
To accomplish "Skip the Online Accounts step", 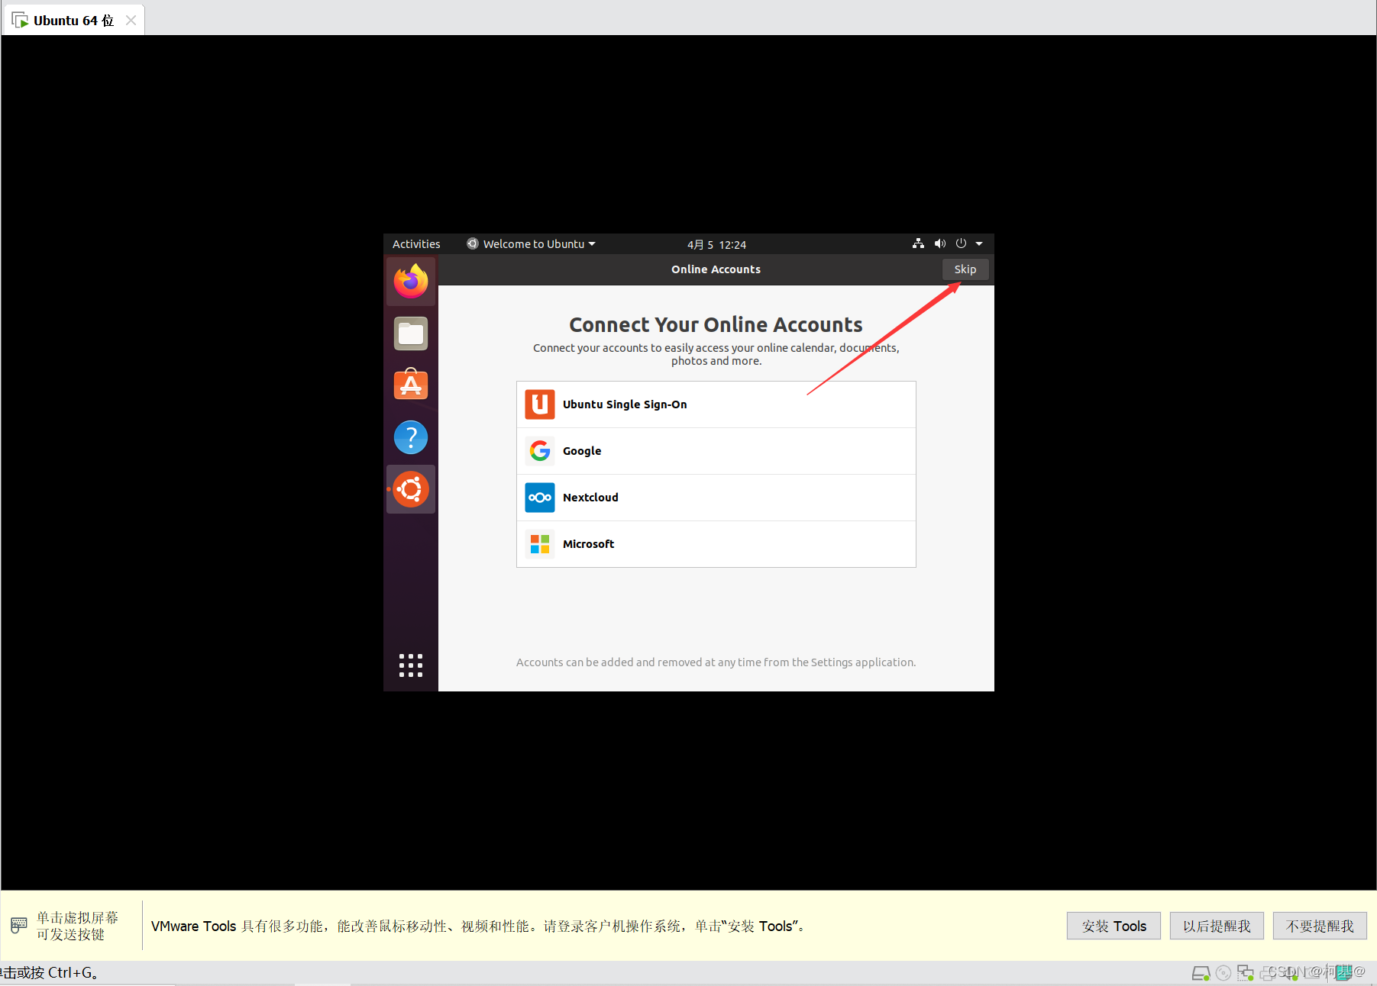I will (965, 269).
